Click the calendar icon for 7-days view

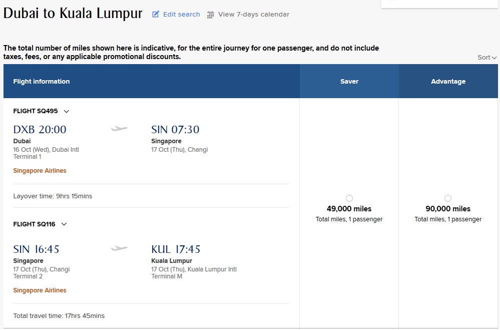[211, 15]
